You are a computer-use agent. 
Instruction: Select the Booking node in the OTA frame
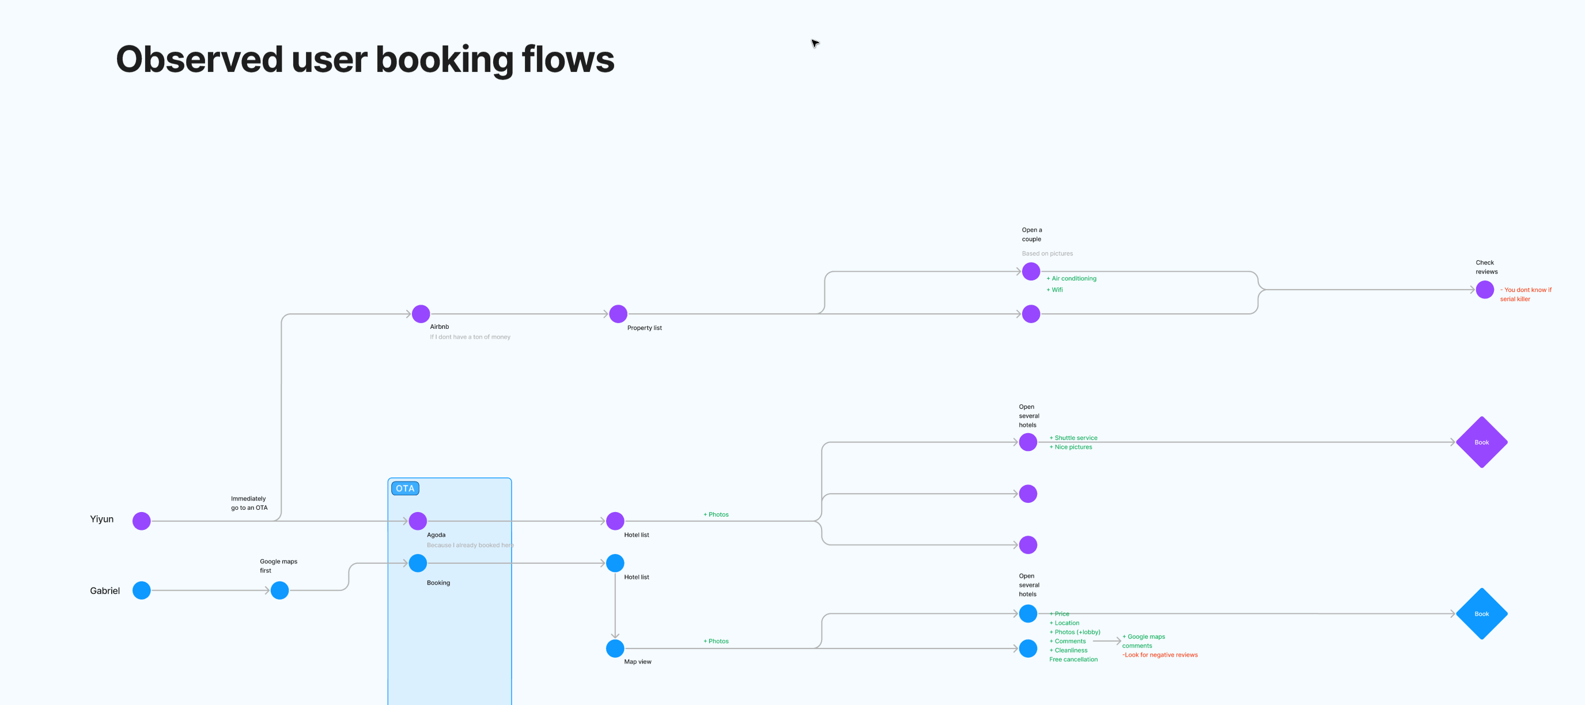(x=418, y=563)
